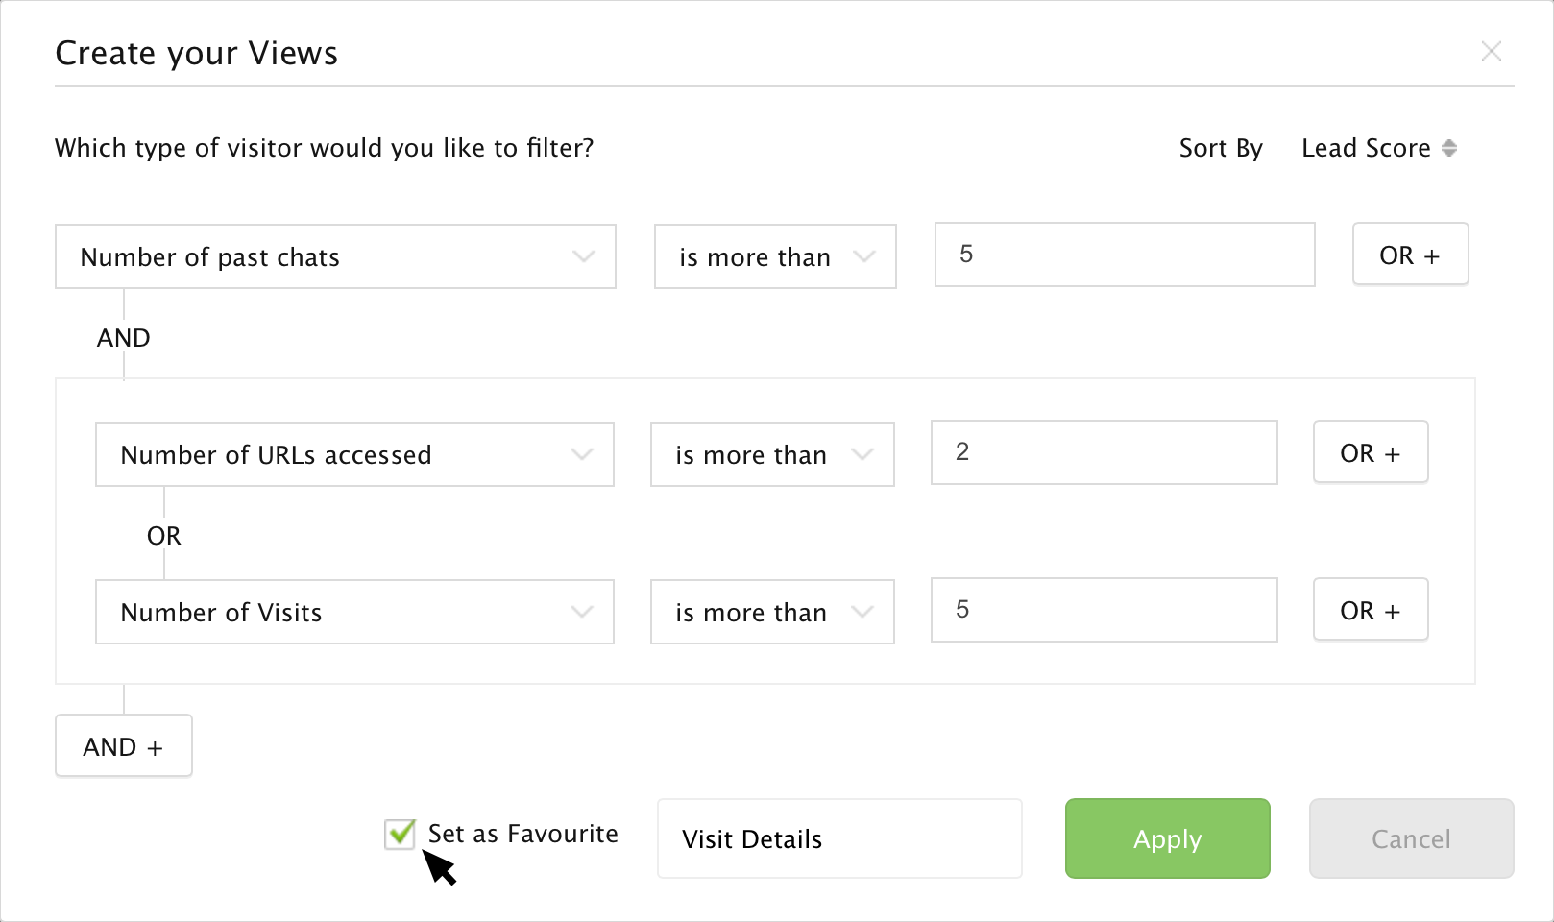This screenshot has width=1554, height=922.
Task: Close the Create your Views dialog
Action: click(x=1491, y=51)
